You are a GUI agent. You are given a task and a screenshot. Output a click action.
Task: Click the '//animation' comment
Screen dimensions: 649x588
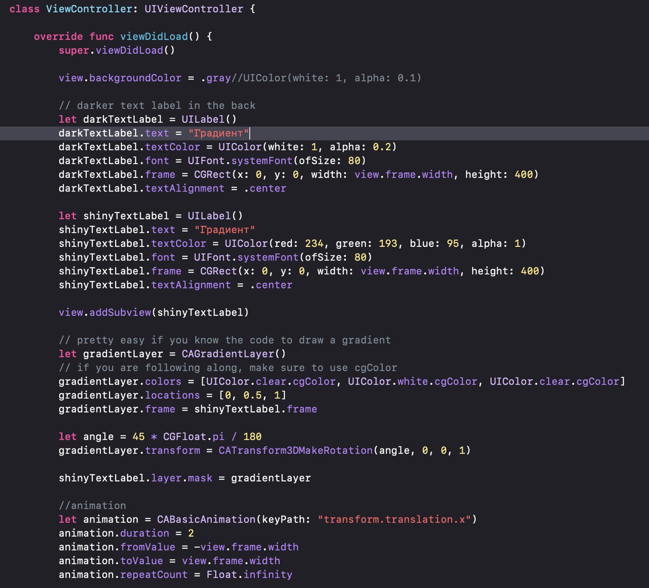(92, 505)
